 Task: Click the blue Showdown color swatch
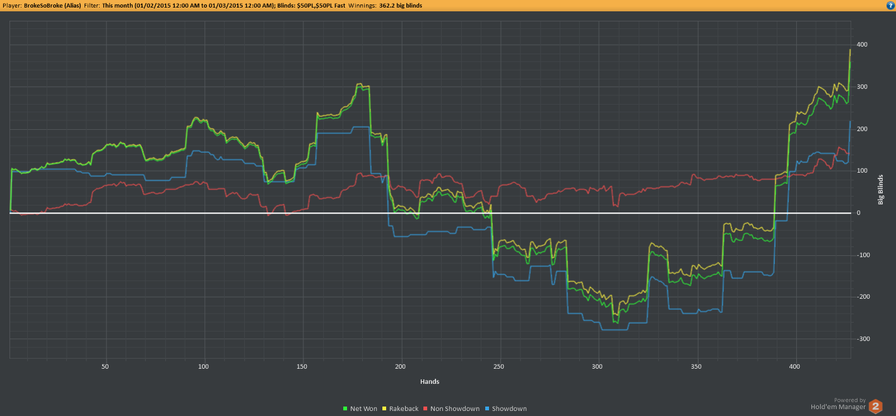click(x=486, y=409)
